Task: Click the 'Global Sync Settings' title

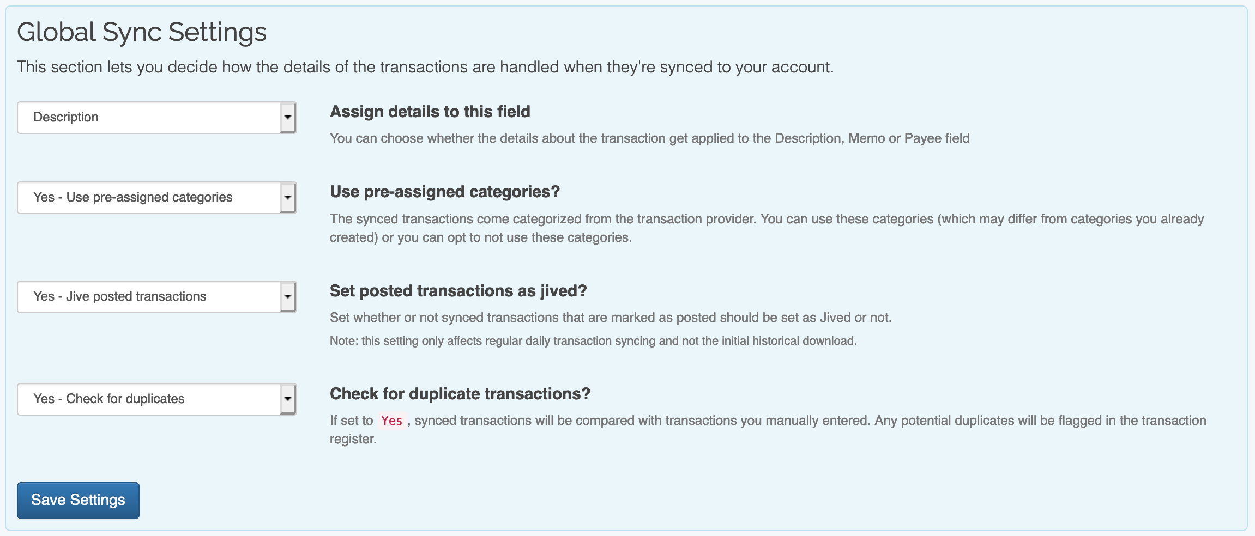Action: click(x=142, y=32)
